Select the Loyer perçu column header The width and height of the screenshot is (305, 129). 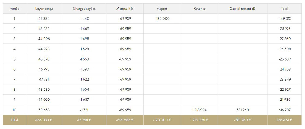(x=44, y=9)
